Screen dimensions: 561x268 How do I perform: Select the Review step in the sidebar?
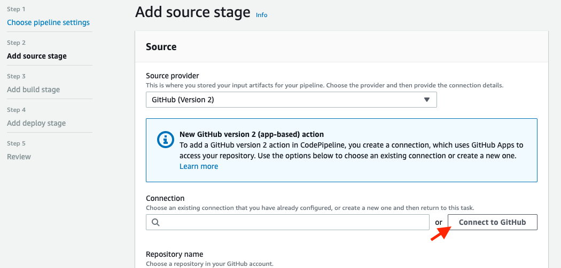click(x=19, y=157)
